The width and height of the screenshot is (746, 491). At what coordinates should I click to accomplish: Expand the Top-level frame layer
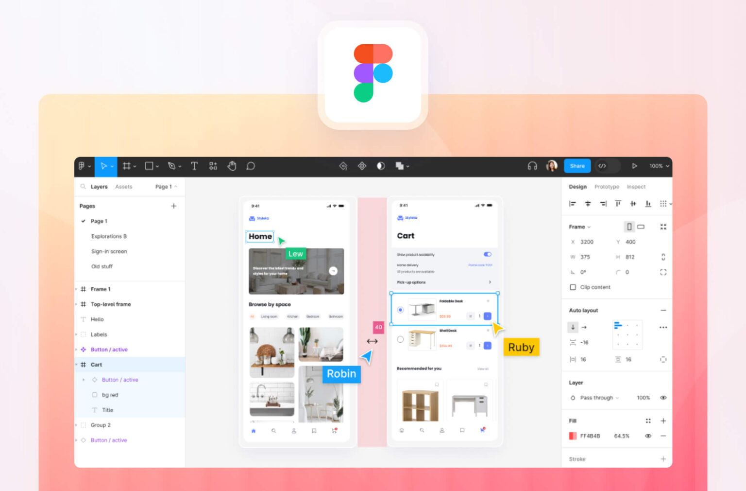(77, 304)
